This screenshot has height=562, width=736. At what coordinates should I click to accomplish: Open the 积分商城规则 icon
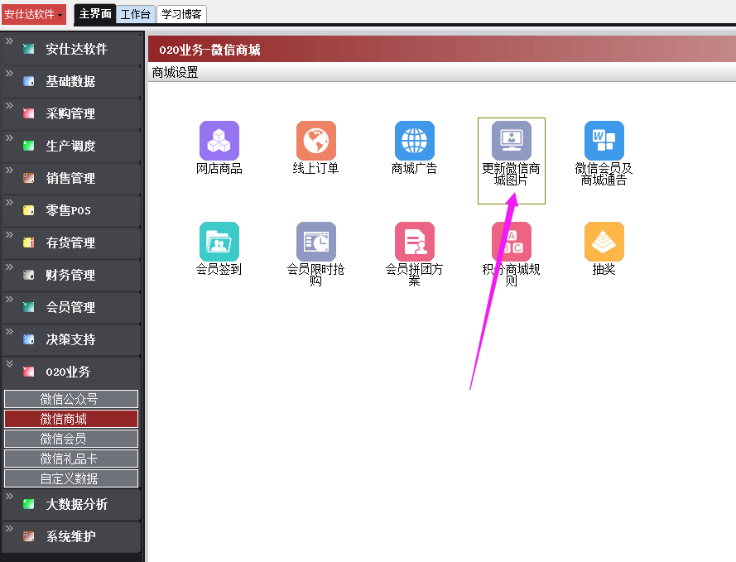click(x=512, y=242)
